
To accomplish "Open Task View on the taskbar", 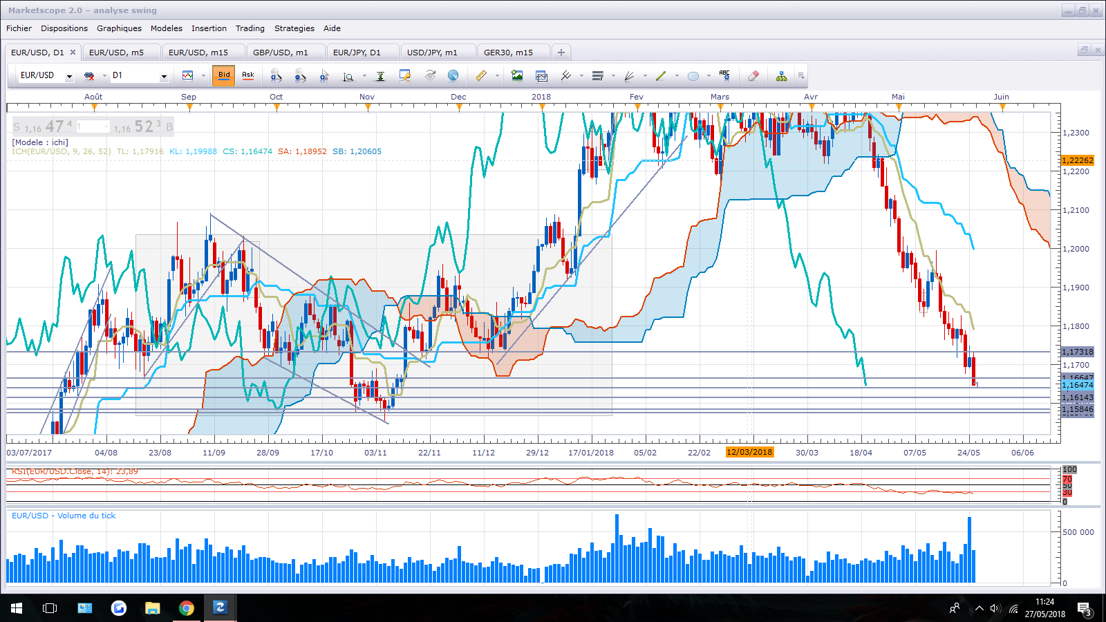I will tap(50, 608).
